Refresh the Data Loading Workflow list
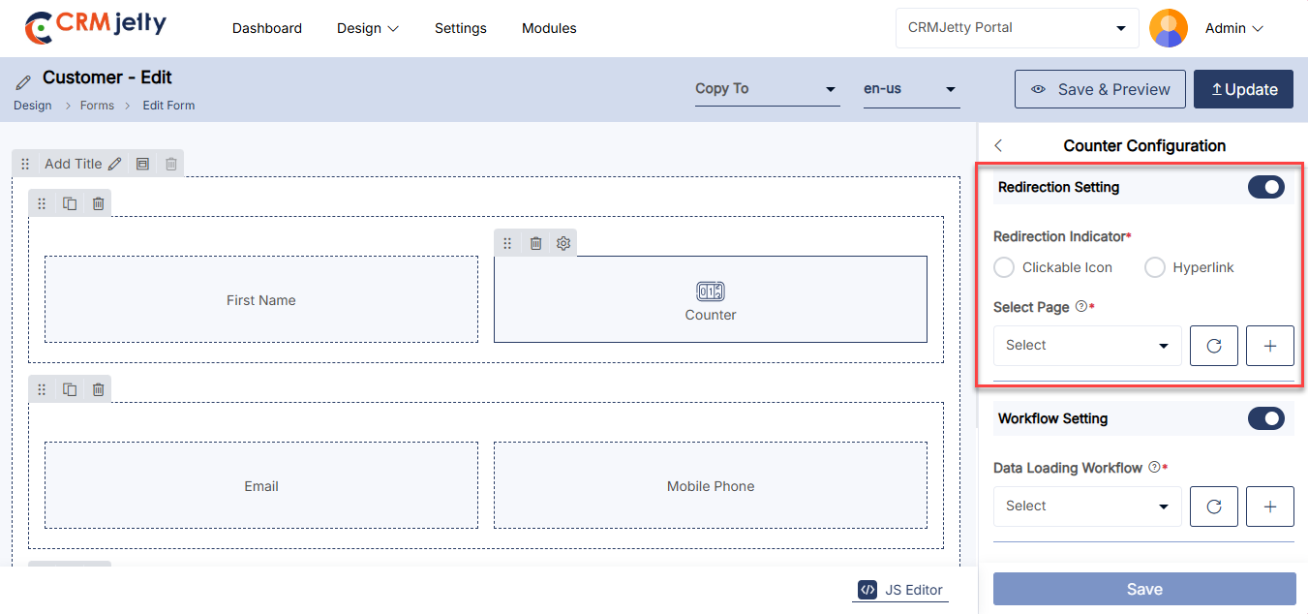The image size is (1308, 614). pos(1214,507)
